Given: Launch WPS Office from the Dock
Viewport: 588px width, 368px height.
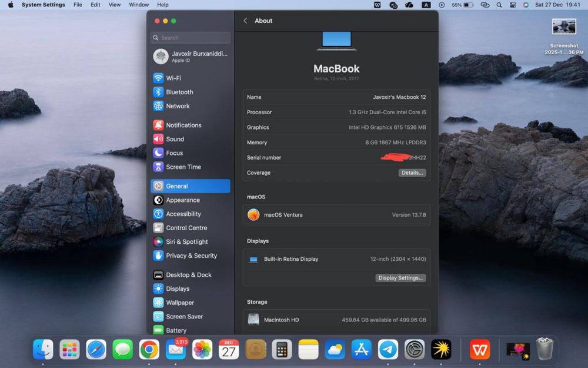Looking at the screenshot, I should tap(480, 350).
